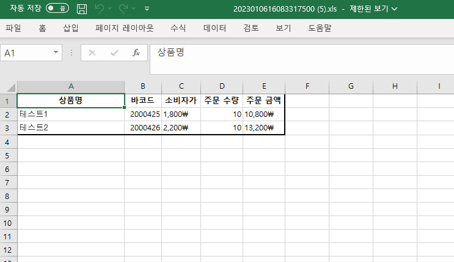Click the Undo arrow icon
454x262 pixels.
coord(100,9)
